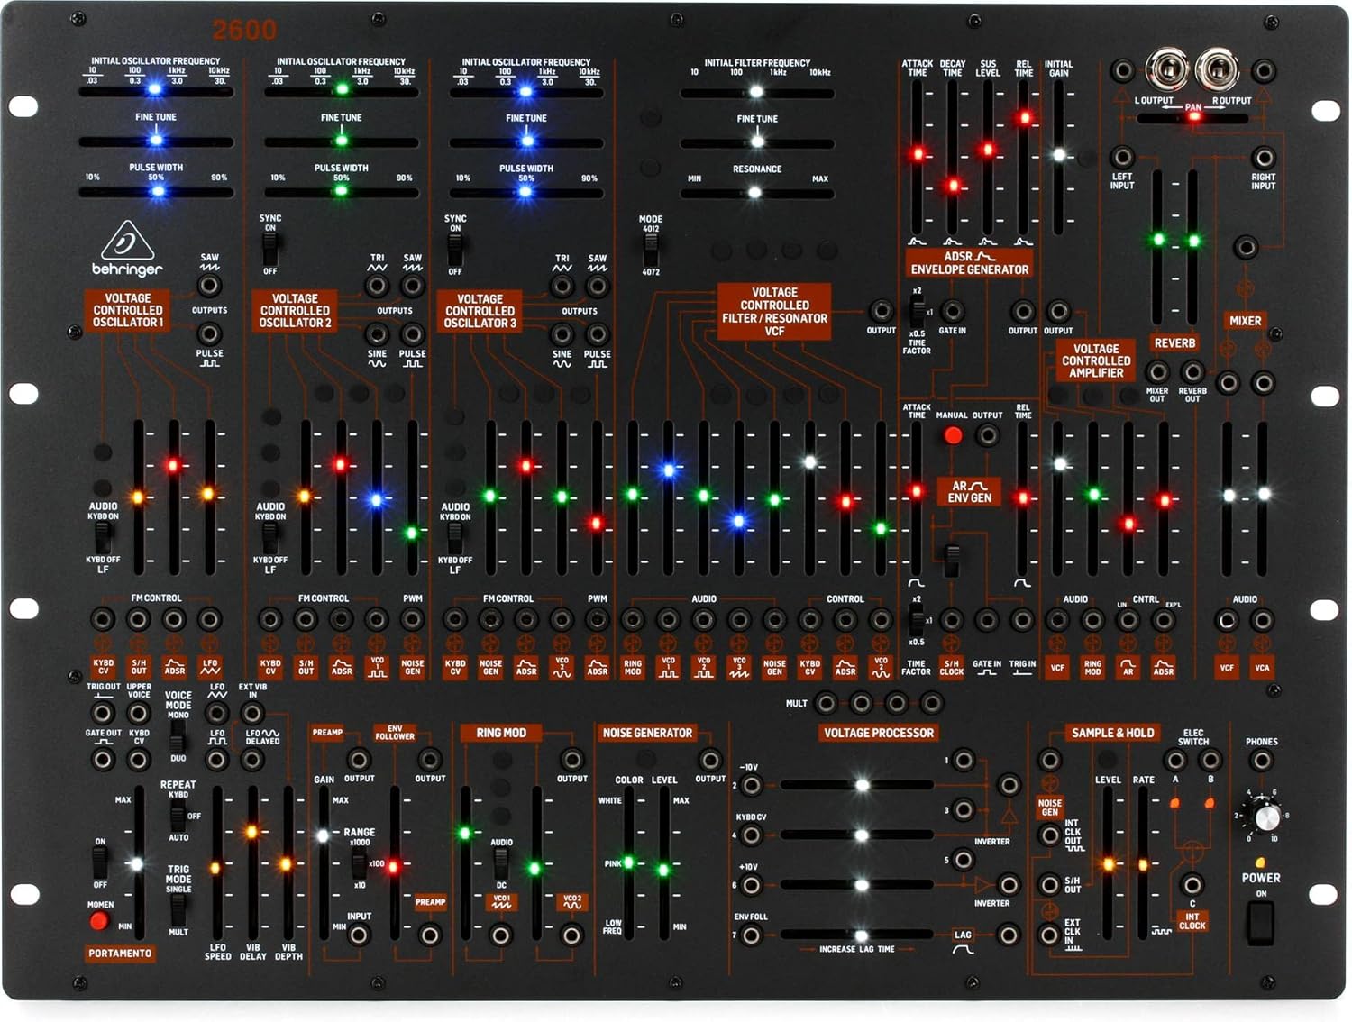Turn the Portamento ON/OFF switch to ON
The height and width of the screenshot is (1022, 1352).
(x=100, y=852)
